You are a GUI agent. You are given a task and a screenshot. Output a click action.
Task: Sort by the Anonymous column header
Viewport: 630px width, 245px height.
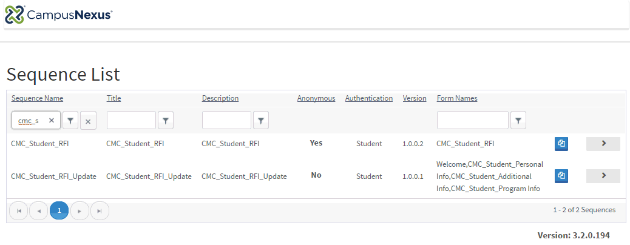point(316,98)
